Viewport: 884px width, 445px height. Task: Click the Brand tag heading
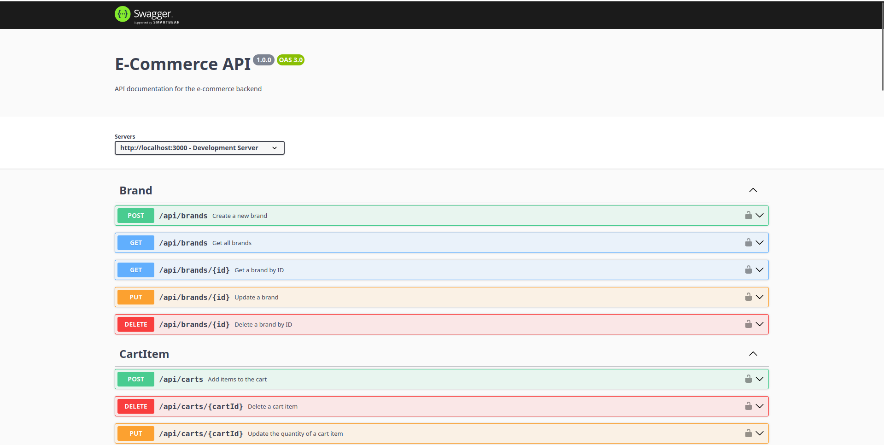[x=136, y=191]
